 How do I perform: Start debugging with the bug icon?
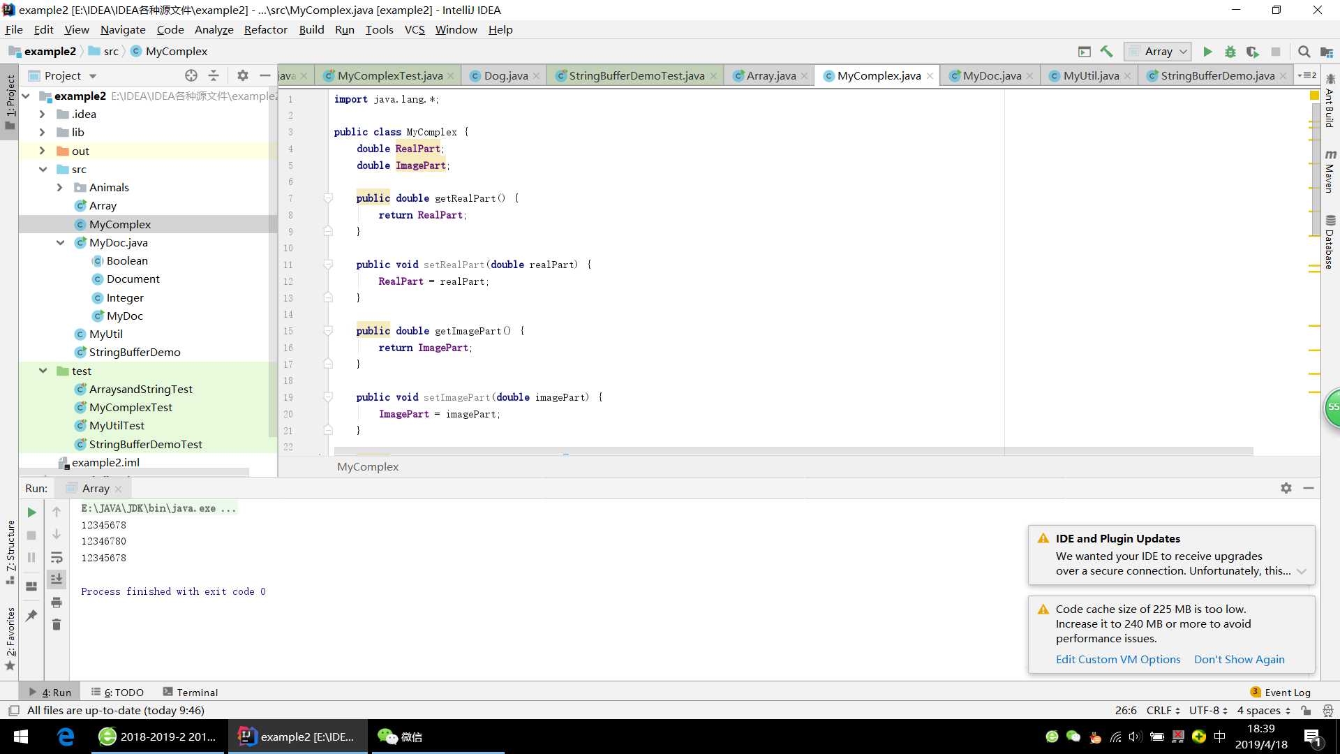1230,52
